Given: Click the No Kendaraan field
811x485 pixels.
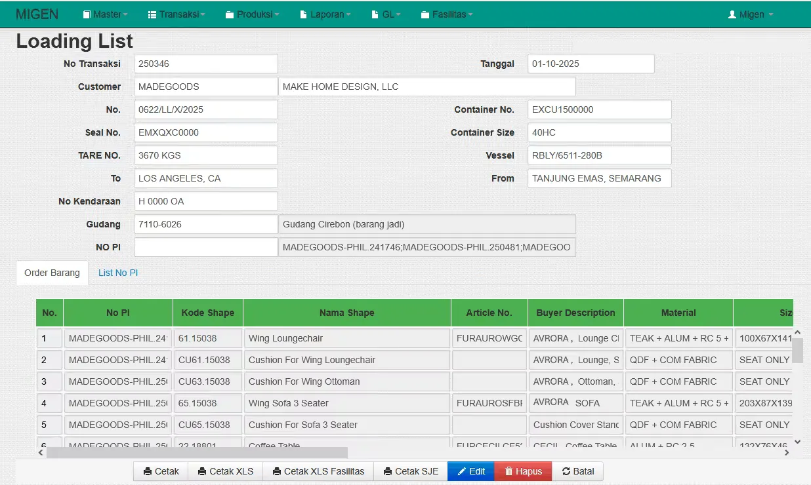Looking at the screenshot, I should click(206, 201).
